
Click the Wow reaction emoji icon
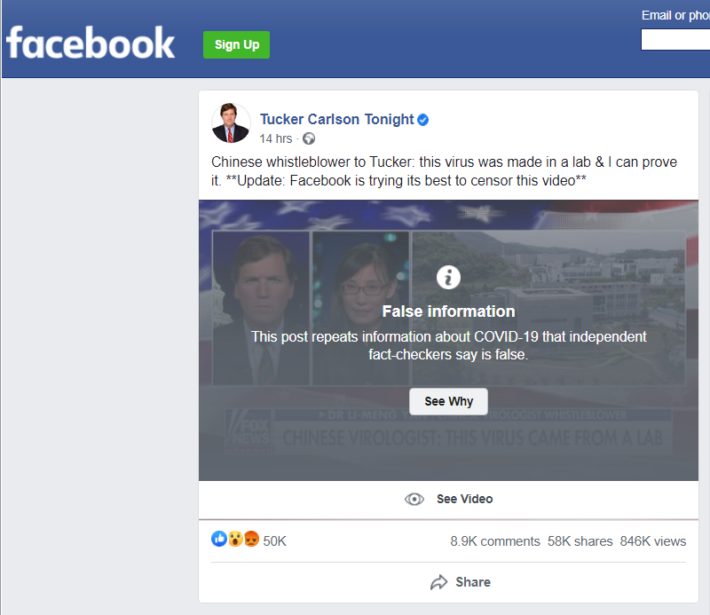[x=235, y=539]
